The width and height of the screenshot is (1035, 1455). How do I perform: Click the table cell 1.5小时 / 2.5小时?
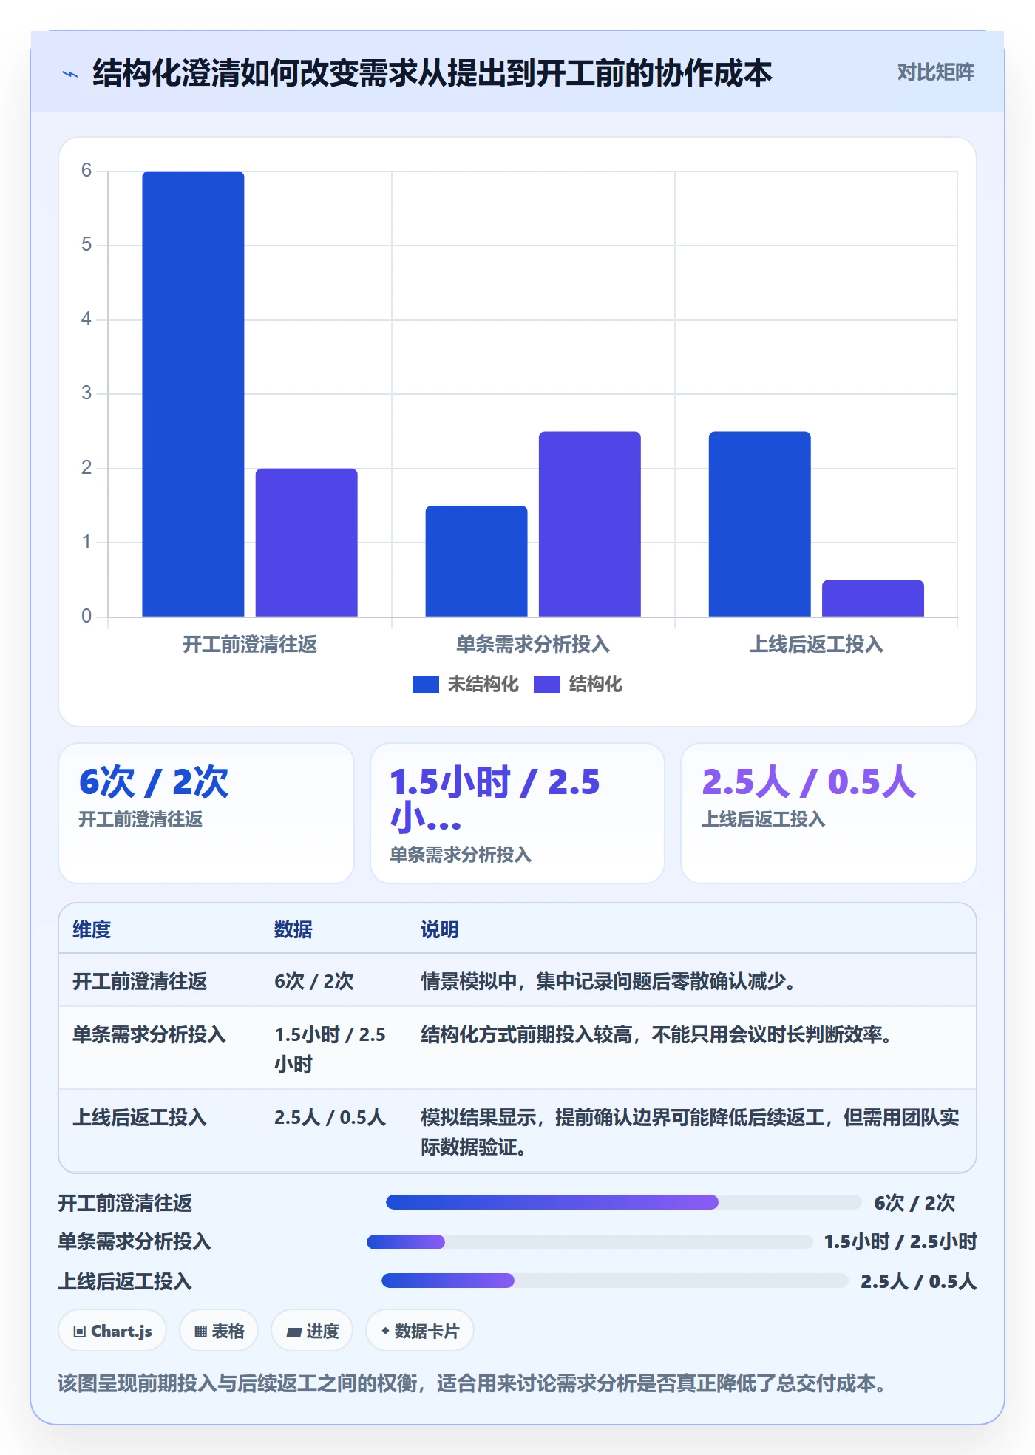(x=330, y=1049)
